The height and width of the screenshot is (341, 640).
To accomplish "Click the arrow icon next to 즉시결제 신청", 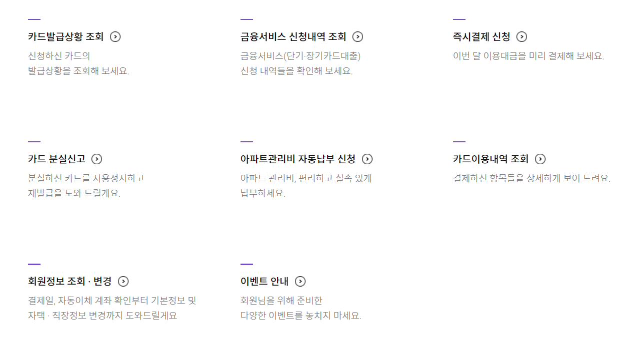I will click(522, 36).
